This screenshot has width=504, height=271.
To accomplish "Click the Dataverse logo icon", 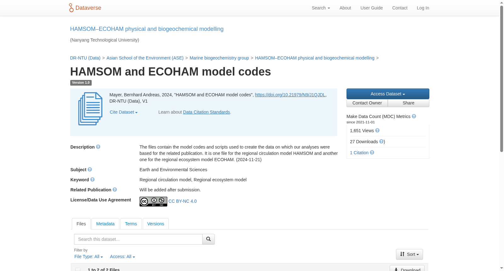I will click(71, 8).
